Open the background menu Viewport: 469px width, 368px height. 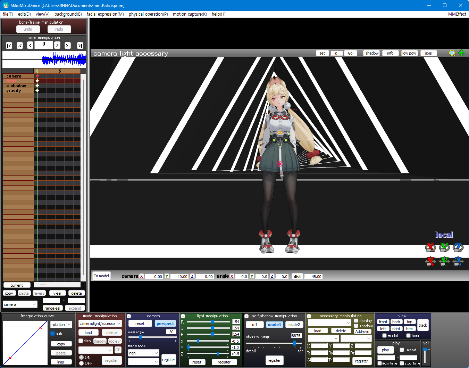(68, 14)
